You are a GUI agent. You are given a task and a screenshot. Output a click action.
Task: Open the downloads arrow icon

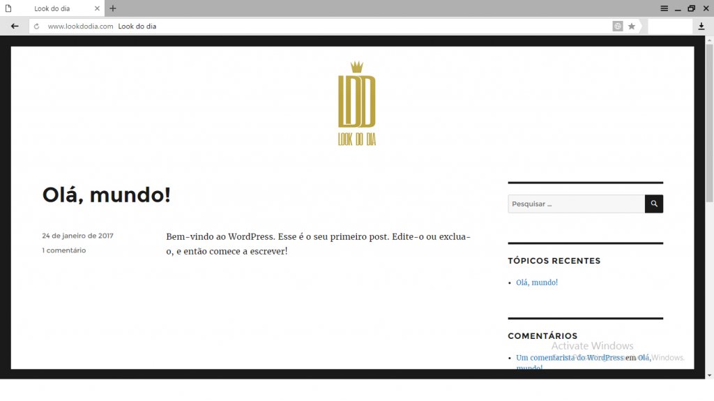(x=701, y=27)
